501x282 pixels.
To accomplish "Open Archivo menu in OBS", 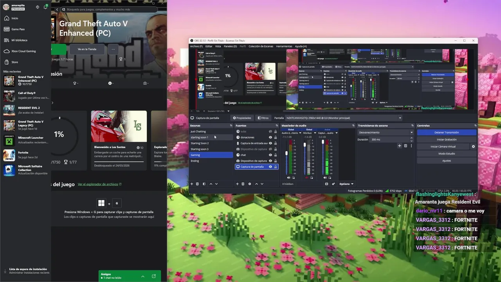I will [x=196, y=46].
